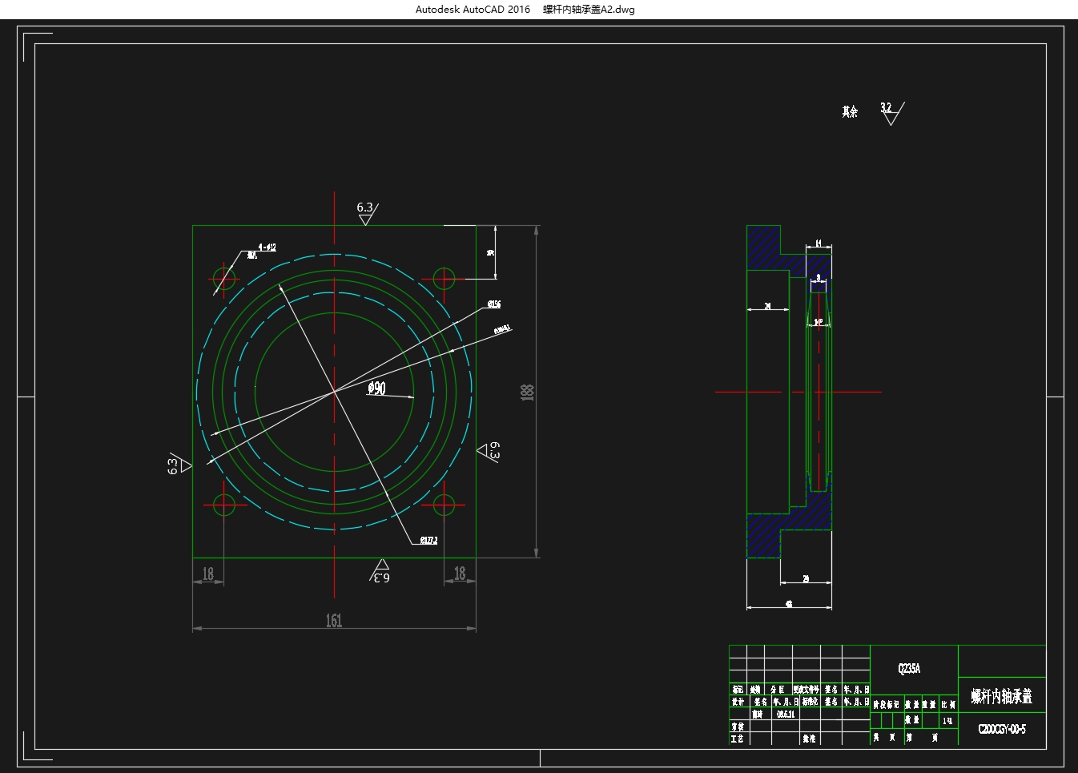Click the date 08.6.11 in title block
The image size is (1078, 773).
click(x=786, y=714)
